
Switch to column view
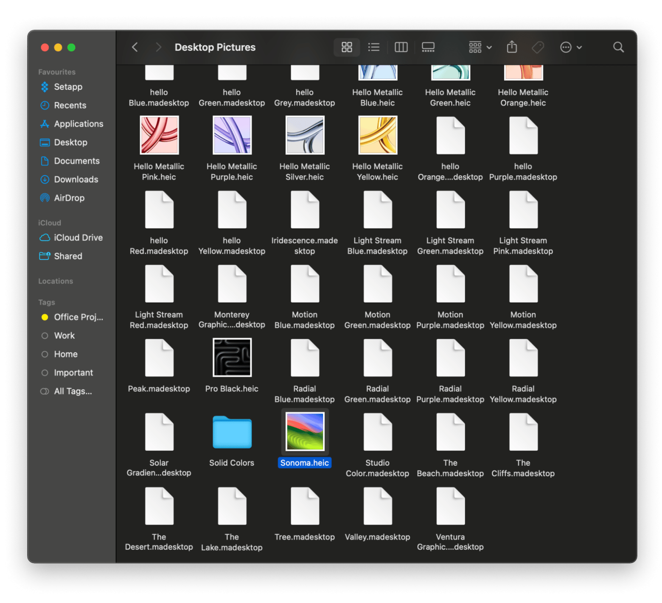[401, 47]
